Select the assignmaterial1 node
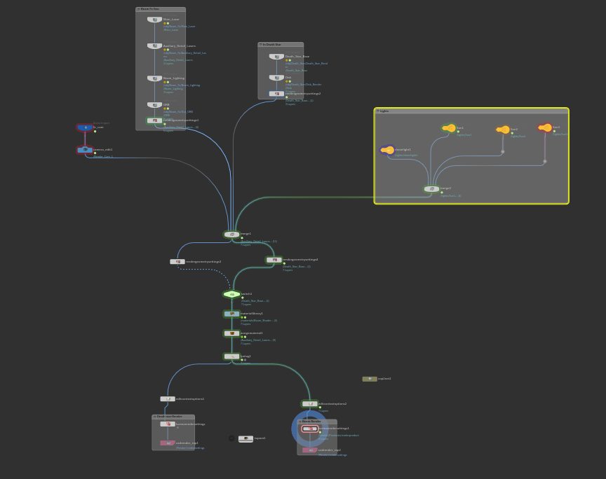The width and height of the screenshot is (606, 479). tap(231, 333)
